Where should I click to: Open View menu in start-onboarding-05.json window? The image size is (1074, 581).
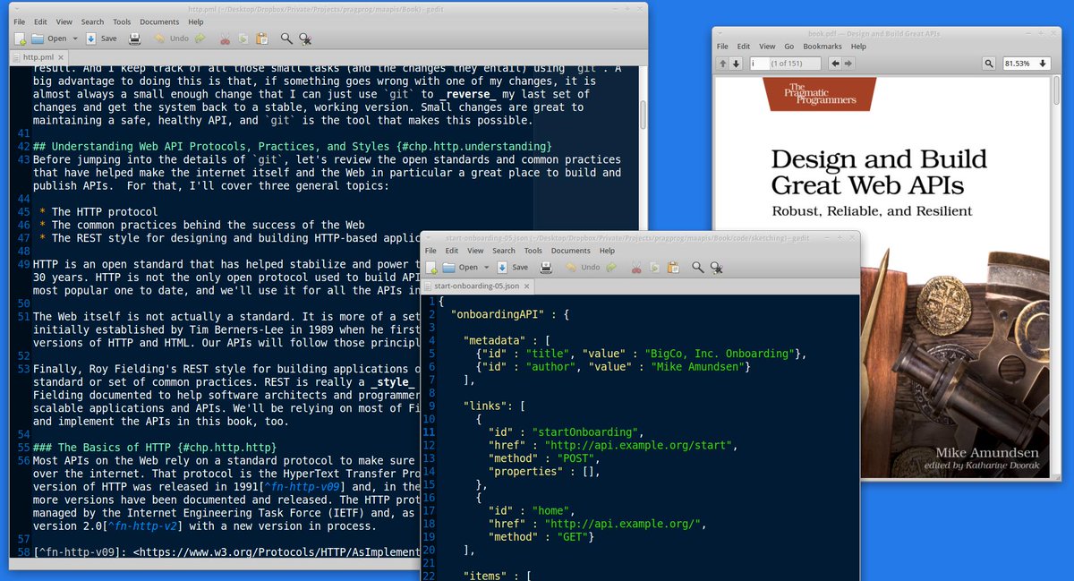coord(476,251)
